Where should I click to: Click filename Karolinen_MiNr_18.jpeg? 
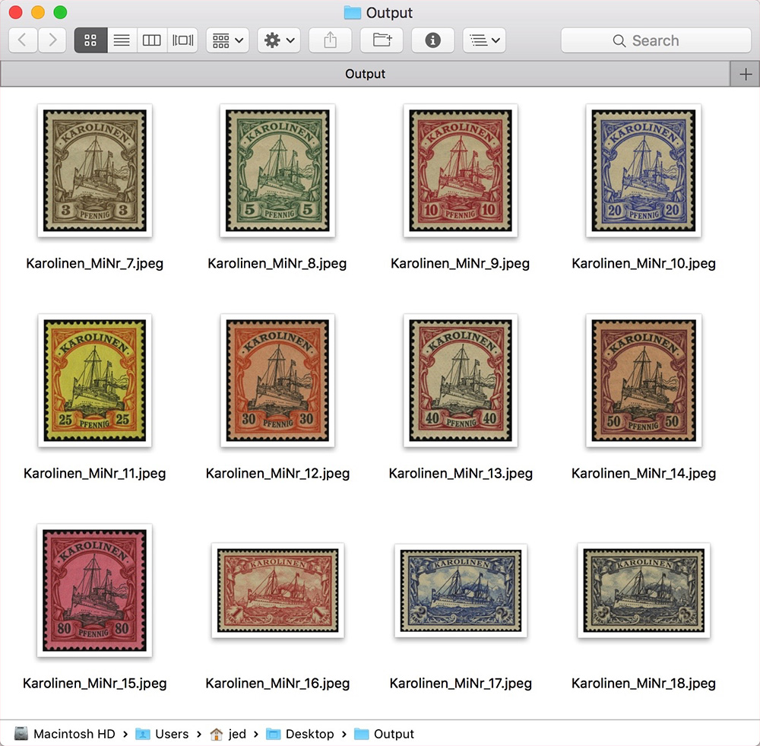click(x=644, y=684)
